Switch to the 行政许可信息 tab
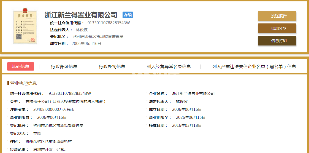 64,66
